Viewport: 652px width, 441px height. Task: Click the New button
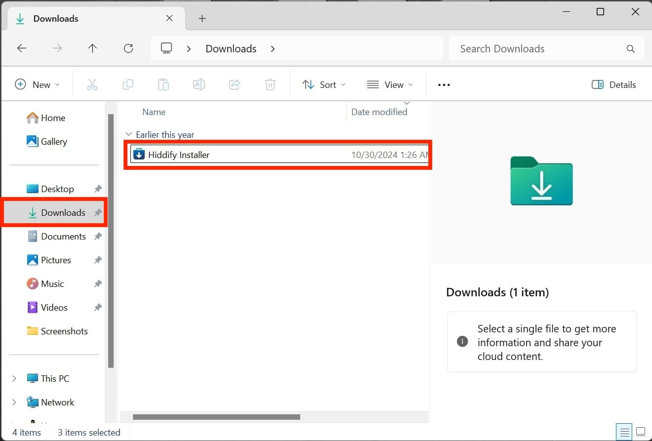coord(38,84)
